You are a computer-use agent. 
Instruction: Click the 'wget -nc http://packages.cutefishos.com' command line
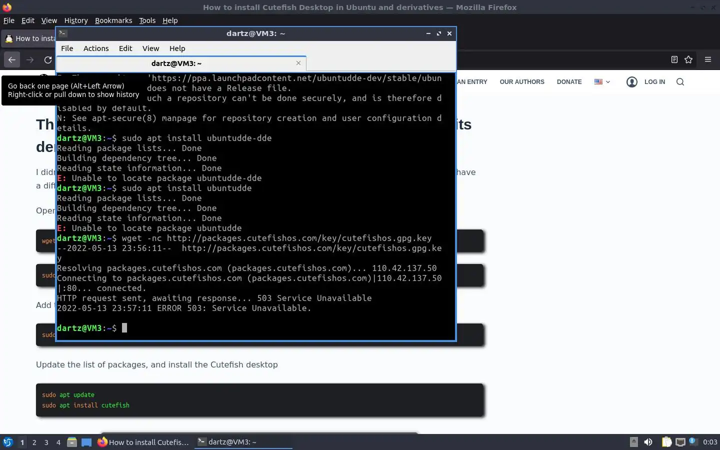click(x=244, y=238)
